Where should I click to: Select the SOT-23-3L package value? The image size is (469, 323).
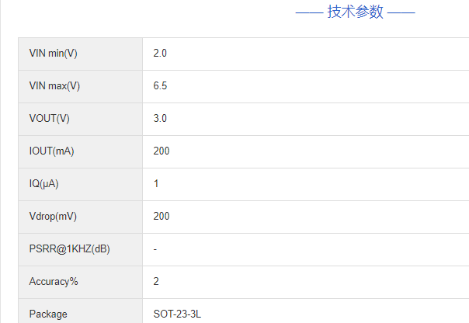coord(178,314)
